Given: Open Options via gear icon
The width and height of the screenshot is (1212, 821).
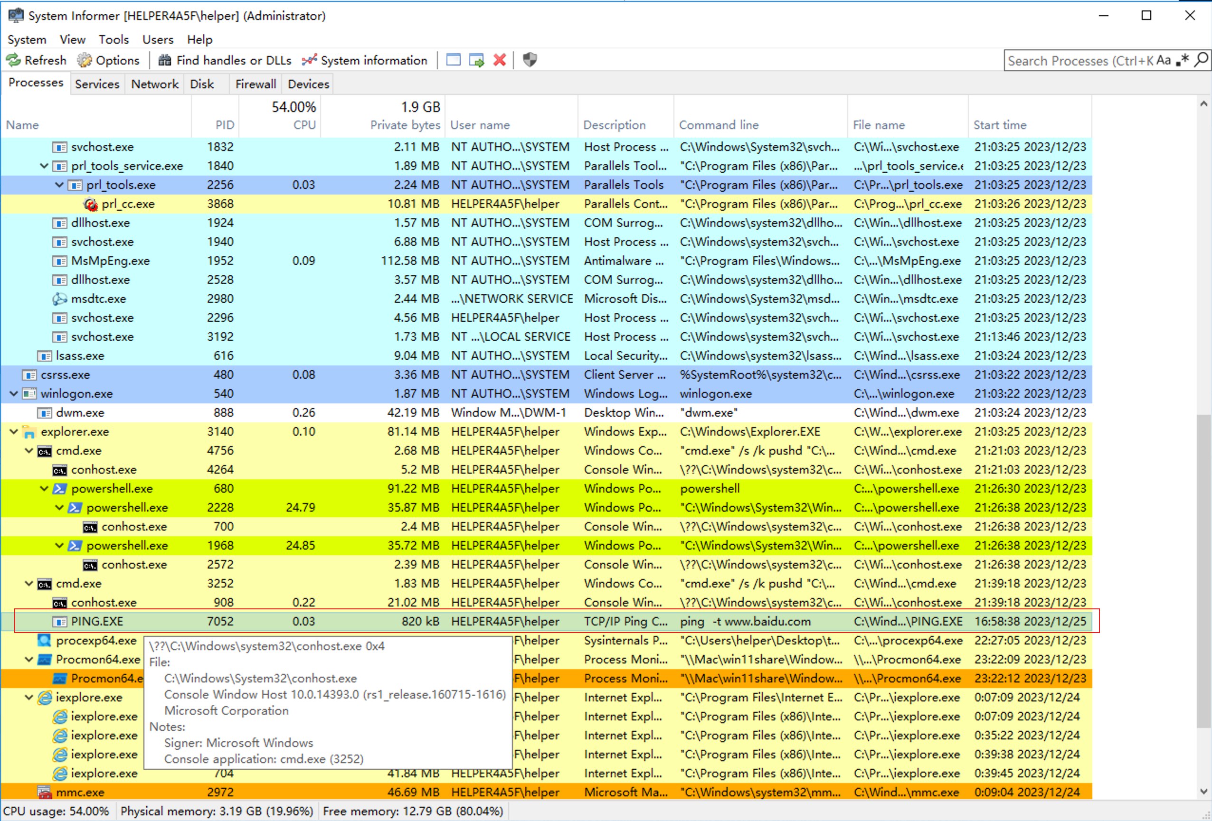Looking at the screenshot, I should tap(85, 60).
